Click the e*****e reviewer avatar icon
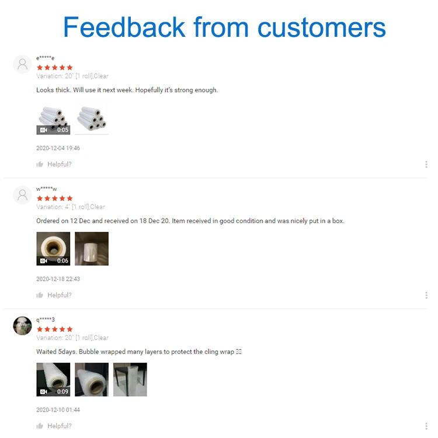The width and height of the screenshot is (438, 438). [22, 64]
